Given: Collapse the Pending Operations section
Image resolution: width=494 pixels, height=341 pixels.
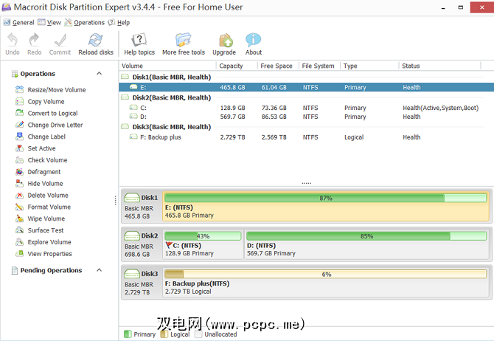Looking at the screenshot, I should click(x=100, y=271).
